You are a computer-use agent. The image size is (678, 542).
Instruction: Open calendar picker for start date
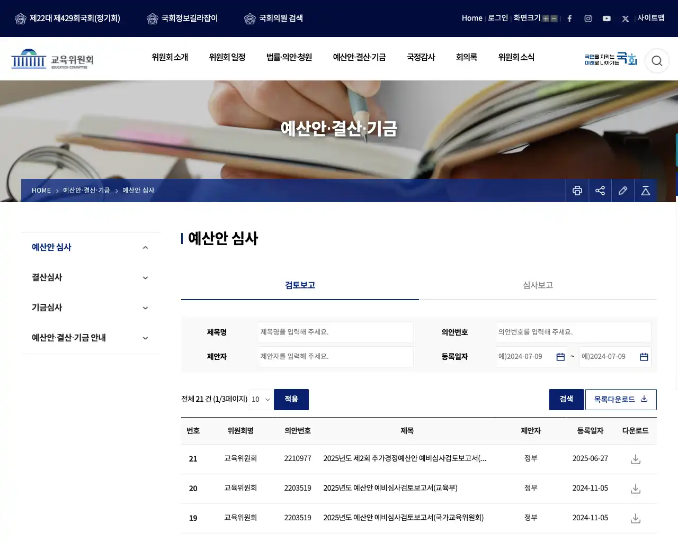[x=560, y=357]
